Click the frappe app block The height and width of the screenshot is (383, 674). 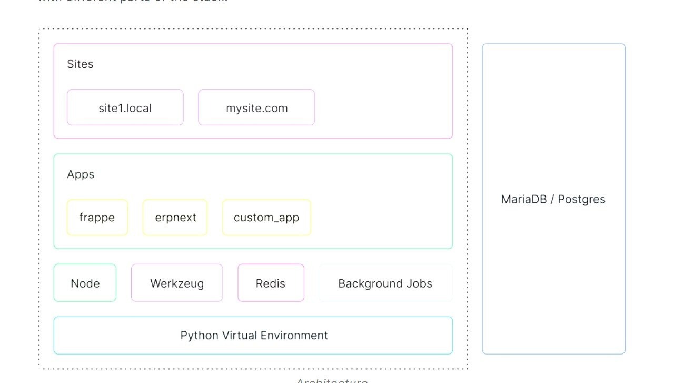coord(97,217)
